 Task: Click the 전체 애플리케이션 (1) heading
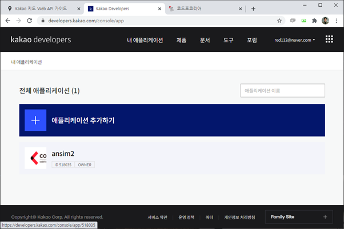tap(49, 91)
